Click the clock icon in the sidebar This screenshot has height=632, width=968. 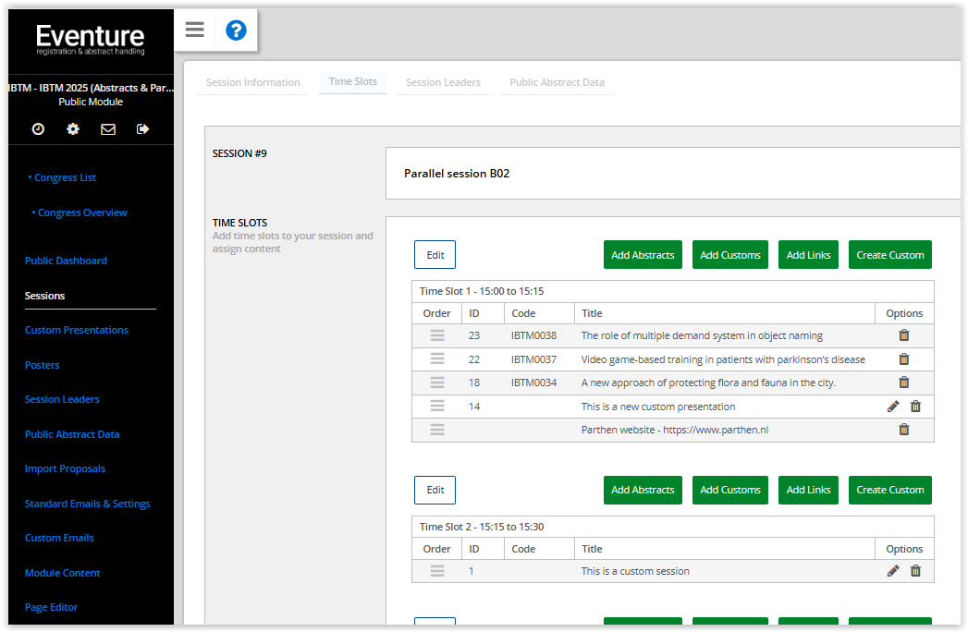coord(38,129)
